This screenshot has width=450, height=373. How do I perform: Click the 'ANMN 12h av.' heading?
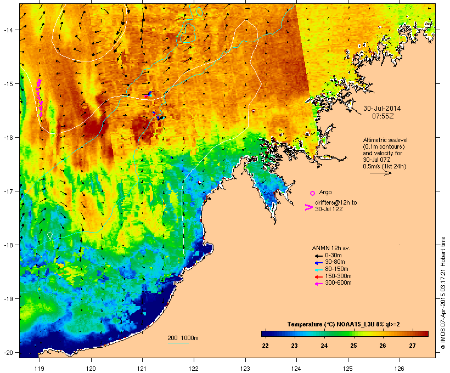coord(331,248)
